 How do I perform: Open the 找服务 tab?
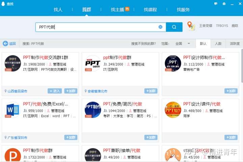click(183, 9)
